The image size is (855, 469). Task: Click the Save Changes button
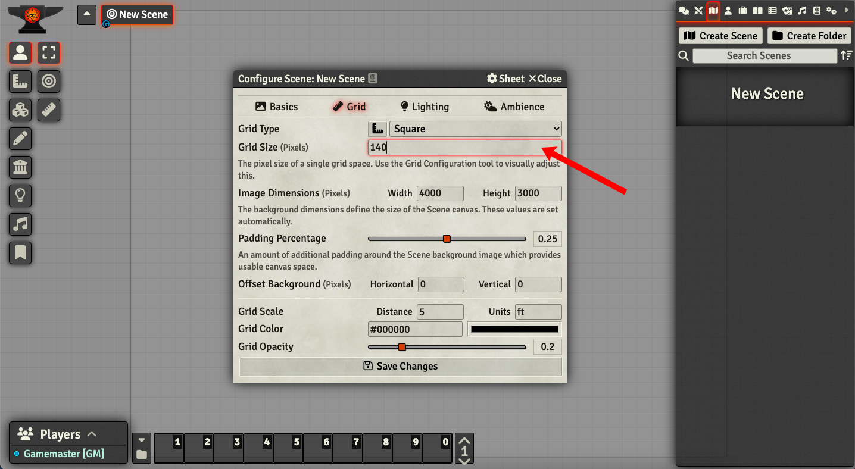(x=400, y=366)
